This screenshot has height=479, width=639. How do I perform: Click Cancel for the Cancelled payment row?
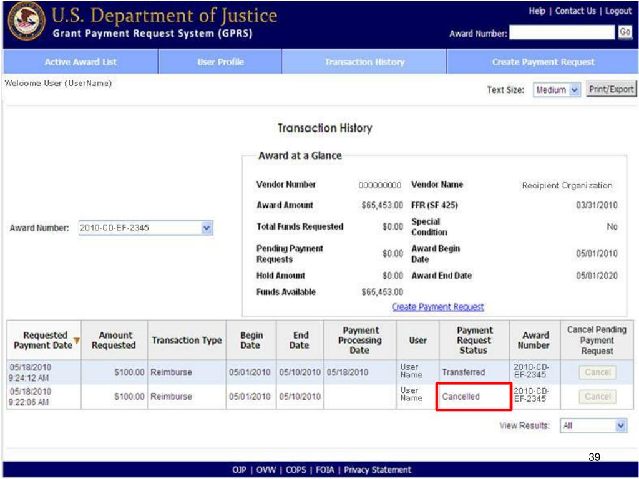coord(597,397)
